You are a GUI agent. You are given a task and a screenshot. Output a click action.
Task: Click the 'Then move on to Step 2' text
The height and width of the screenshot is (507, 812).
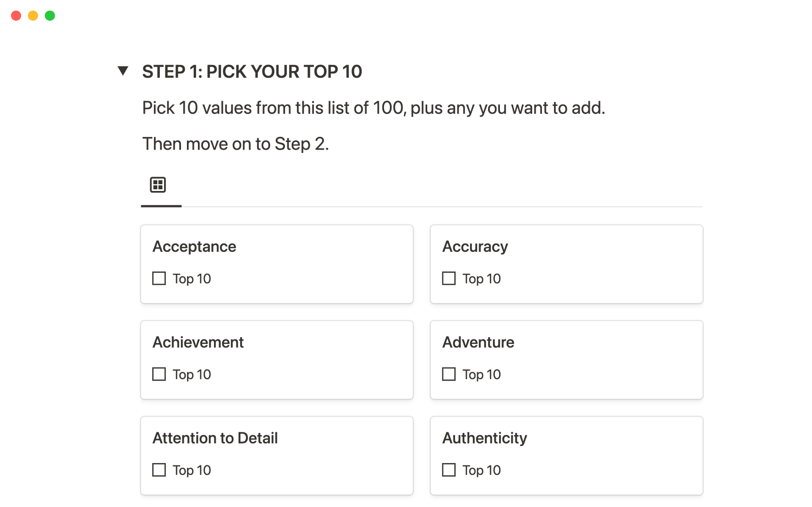point(235,144)
